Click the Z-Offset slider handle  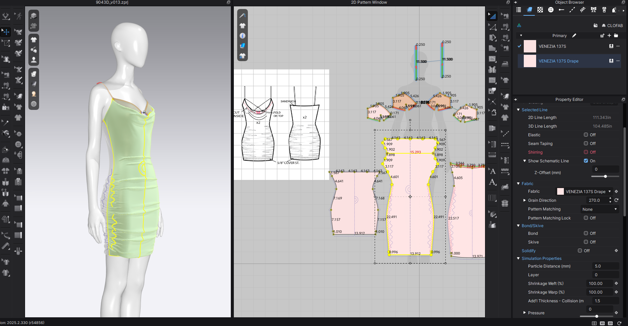(605, 176)
